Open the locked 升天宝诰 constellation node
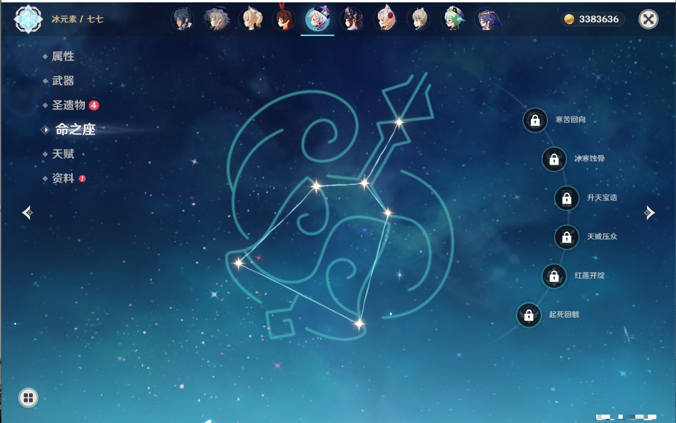This screenshot has height=423, width=676. (566, 198)
